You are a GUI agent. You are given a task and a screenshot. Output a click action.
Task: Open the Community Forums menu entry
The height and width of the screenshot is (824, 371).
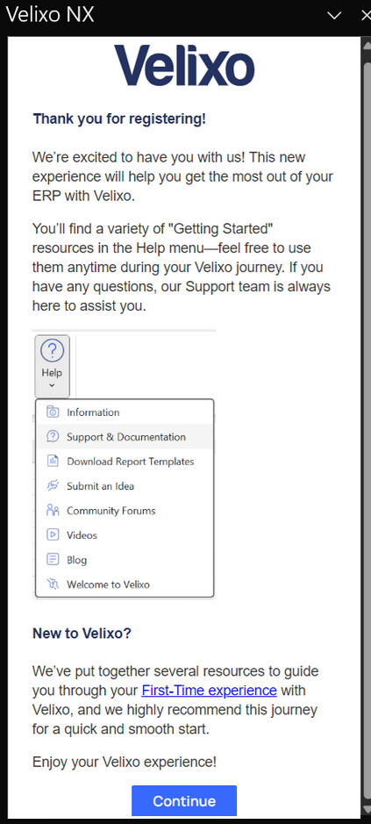[125, 510]
